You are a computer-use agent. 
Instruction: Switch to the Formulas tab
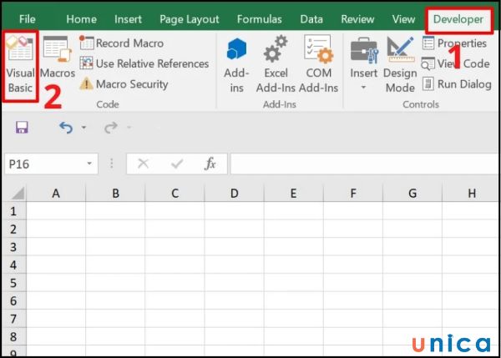click(x=259, y=18)
